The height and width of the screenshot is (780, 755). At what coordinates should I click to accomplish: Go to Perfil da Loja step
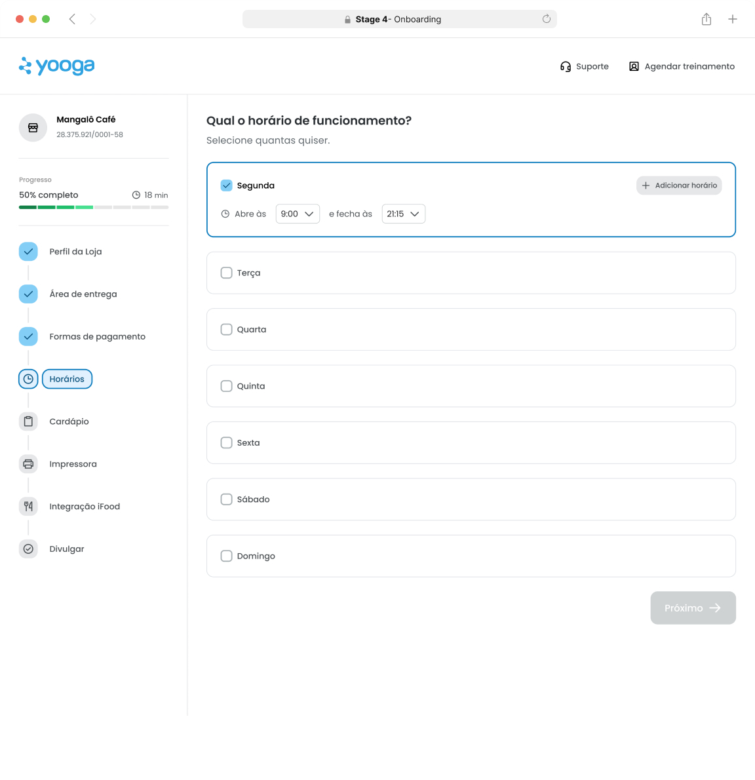(75, 252)
